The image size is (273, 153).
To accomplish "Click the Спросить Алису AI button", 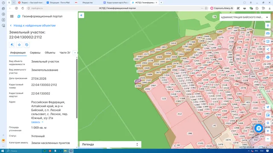I will (222, 8).
